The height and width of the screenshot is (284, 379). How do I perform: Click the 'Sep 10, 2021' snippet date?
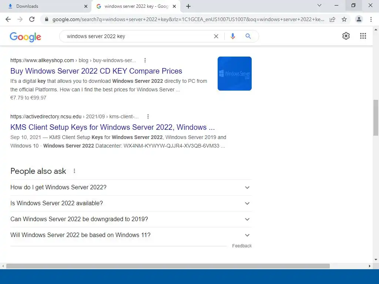(26, 138)
